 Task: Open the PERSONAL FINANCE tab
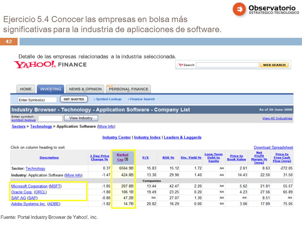(128, 89)
